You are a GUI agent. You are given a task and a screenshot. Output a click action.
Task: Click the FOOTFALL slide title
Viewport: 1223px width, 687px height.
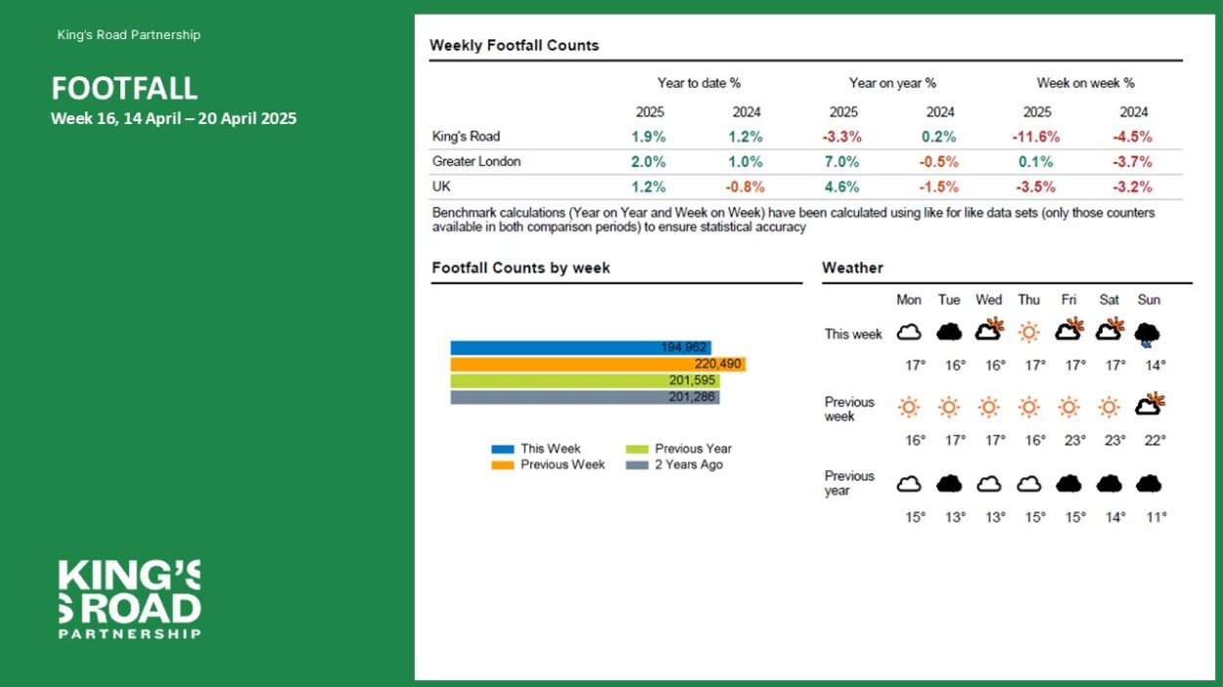tap(124, 89)
